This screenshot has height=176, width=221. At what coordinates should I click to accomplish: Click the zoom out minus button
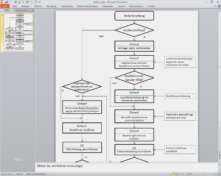click(194, 174)
